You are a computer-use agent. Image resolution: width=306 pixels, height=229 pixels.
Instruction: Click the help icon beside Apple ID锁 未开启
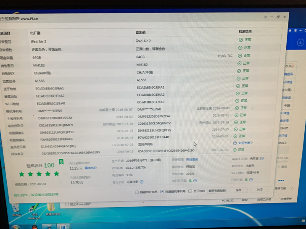coord(262,158)
